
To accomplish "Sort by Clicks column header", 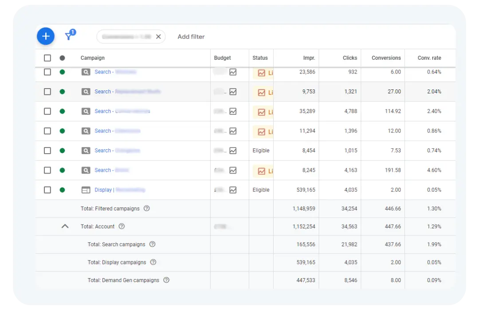I will click(350, 58).
